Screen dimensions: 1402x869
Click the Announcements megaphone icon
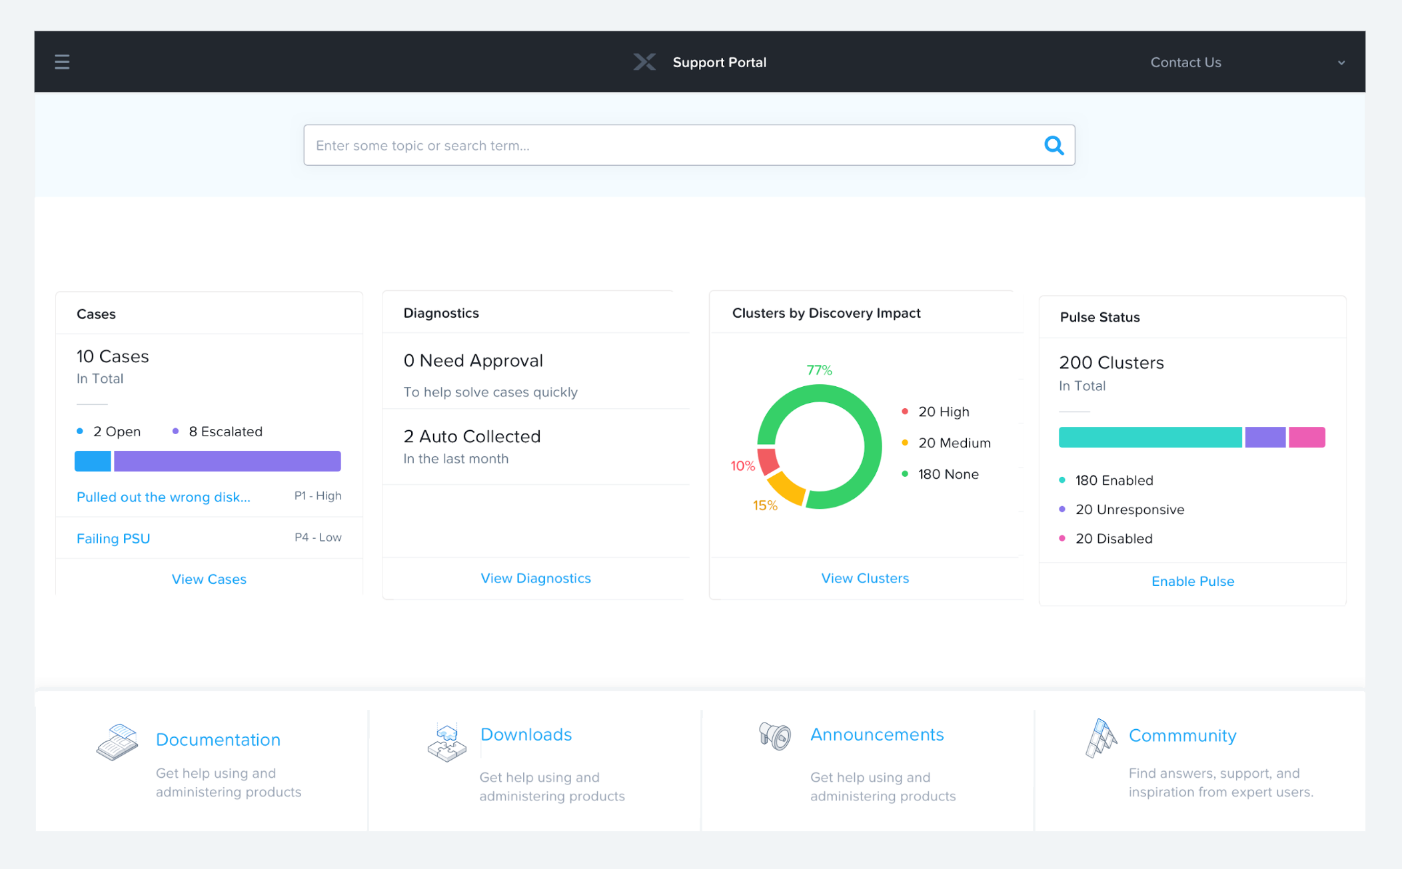[775, 736]
